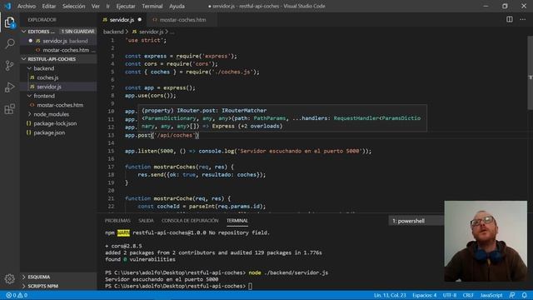Viewport: 533px width, 300px height.
Task: Click the unsaved dot on servidor.js tab
Action: pos(140,20)
